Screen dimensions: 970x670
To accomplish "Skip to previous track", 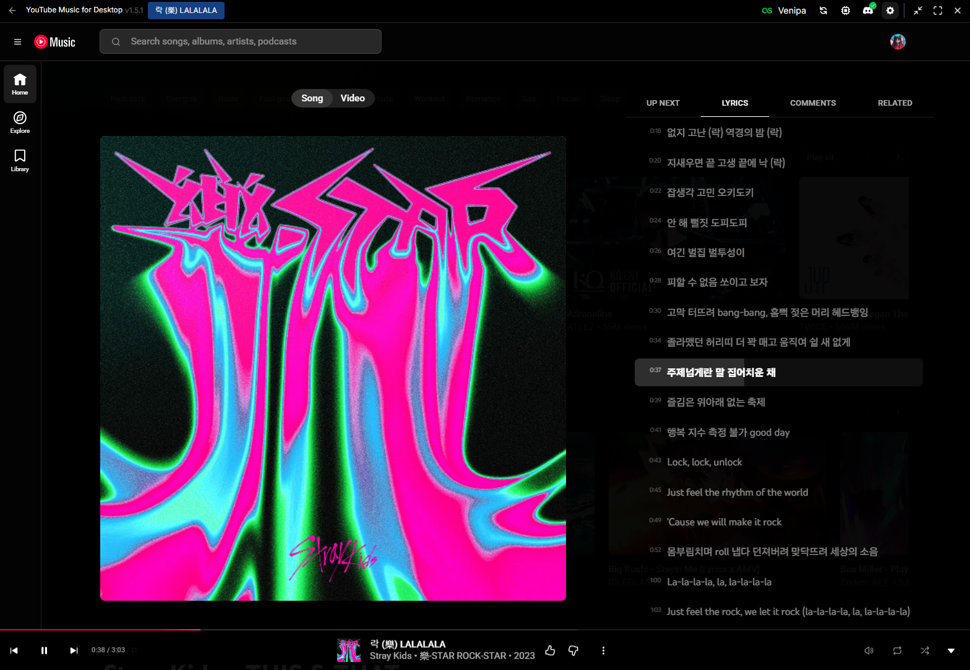I will click(x=14, y=650).
